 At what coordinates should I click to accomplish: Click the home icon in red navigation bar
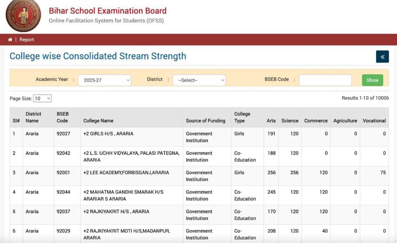[x=10, y=39]
